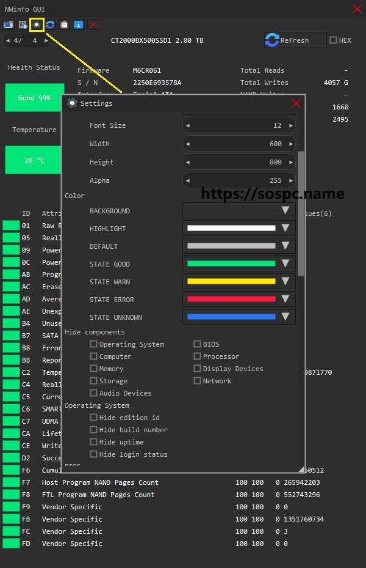Open the BACKGROUND color dropdown
This screenshot has height=568, width=366.
285,210
